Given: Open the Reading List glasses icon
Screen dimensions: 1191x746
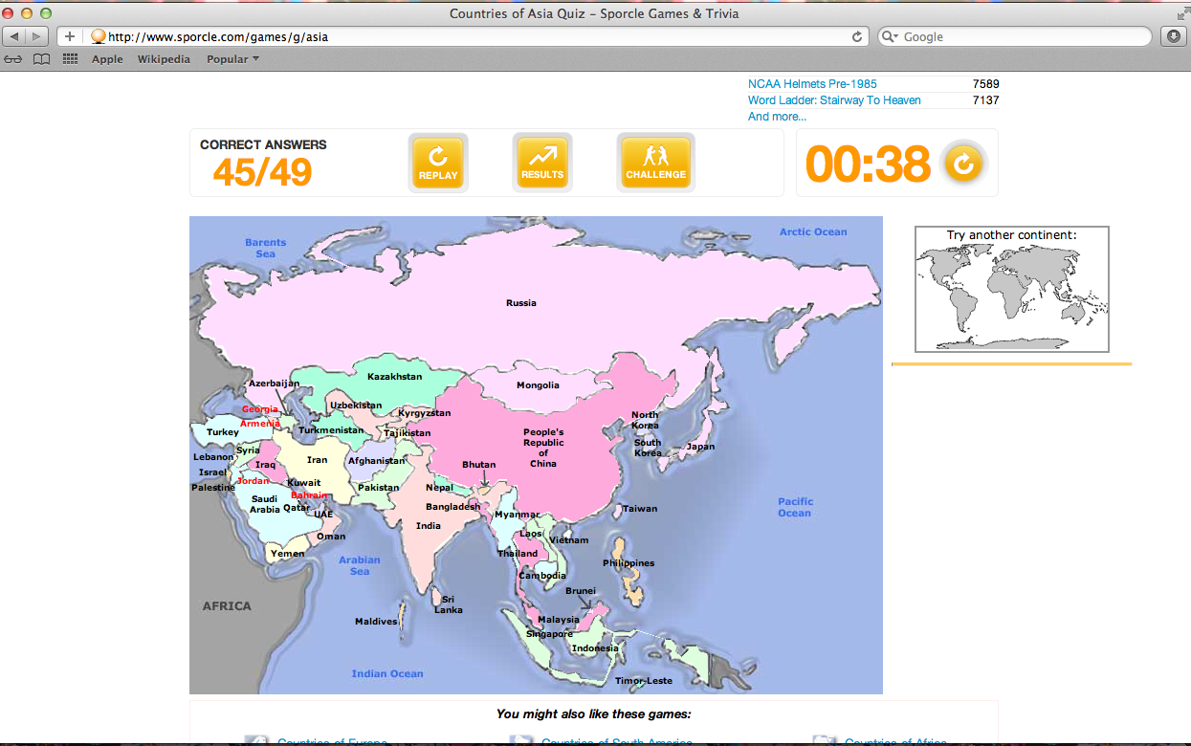Looking at the screenshot, I should [13, 59].
